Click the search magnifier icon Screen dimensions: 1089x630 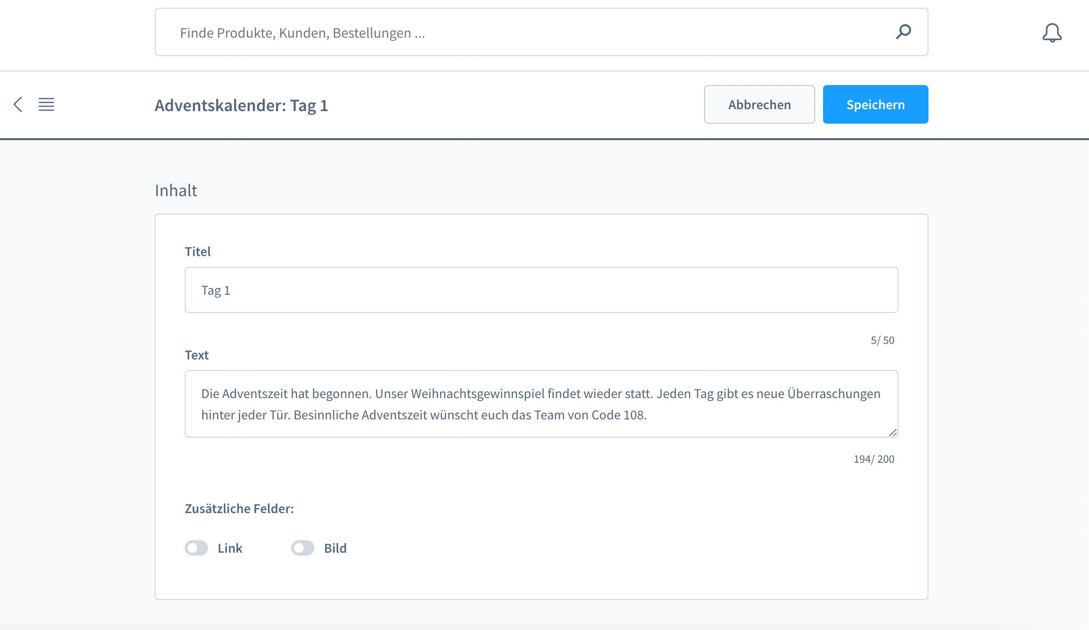tap(903, 32)
